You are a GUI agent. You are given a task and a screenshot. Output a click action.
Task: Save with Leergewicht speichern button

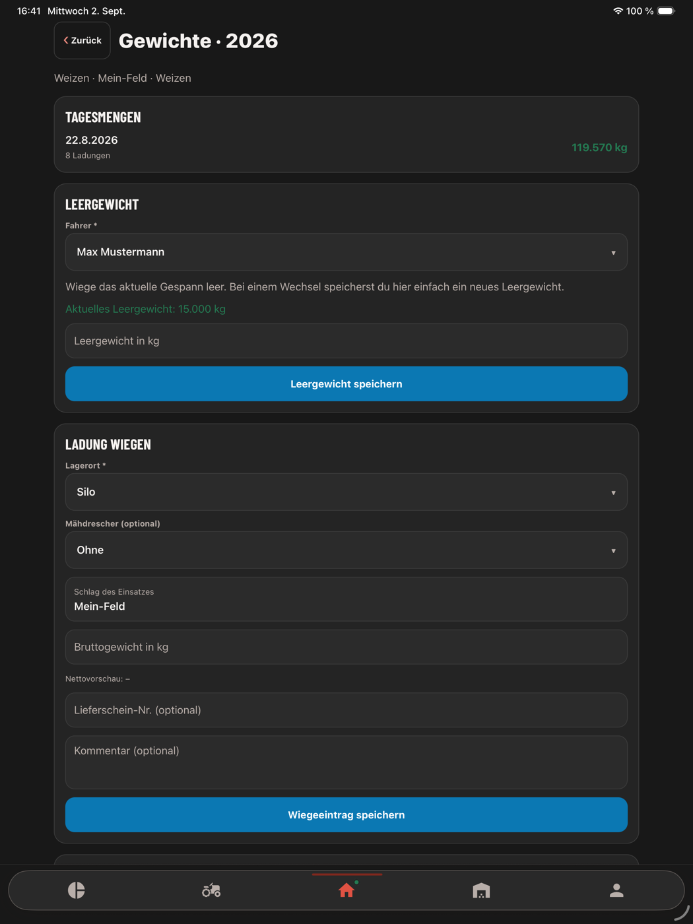[346, 384]
